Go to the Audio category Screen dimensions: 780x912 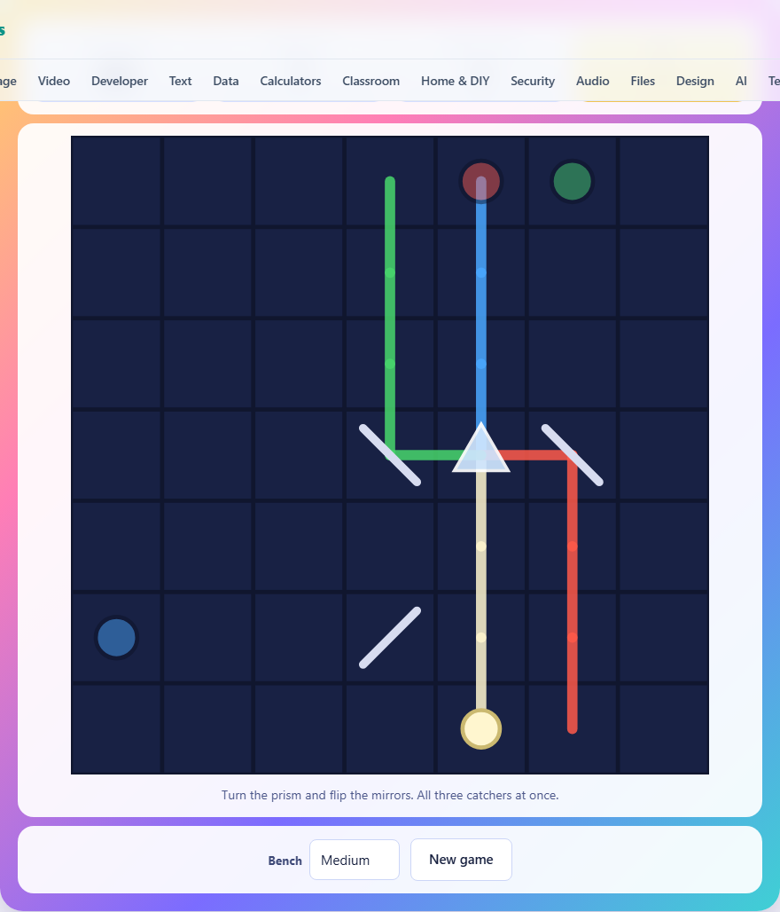pos(592,81)
